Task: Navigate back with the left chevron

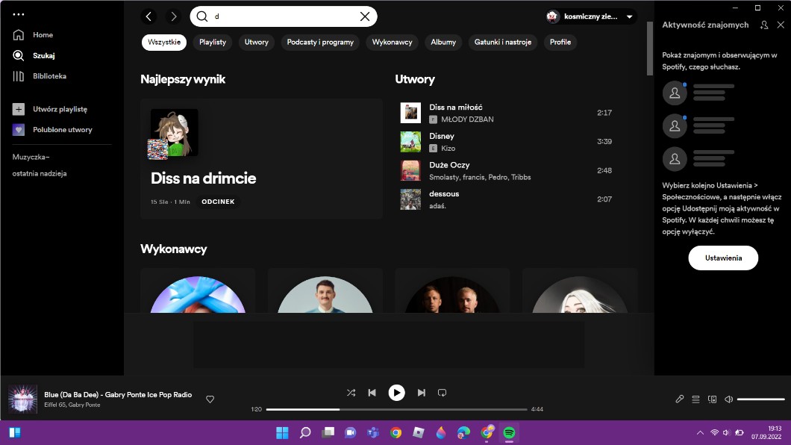Action: click(x=149, y=16)
